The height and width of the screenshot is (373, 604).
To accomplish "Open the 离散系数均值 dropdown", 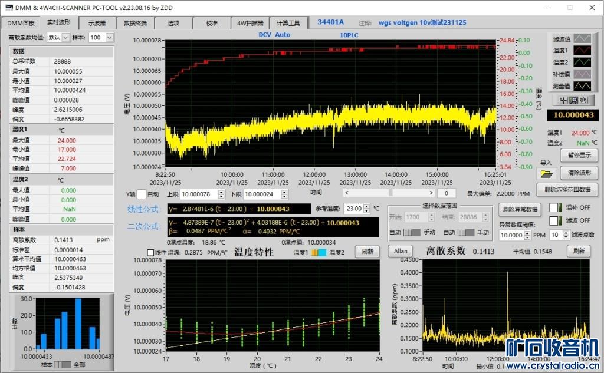I will tap(58, 37).
